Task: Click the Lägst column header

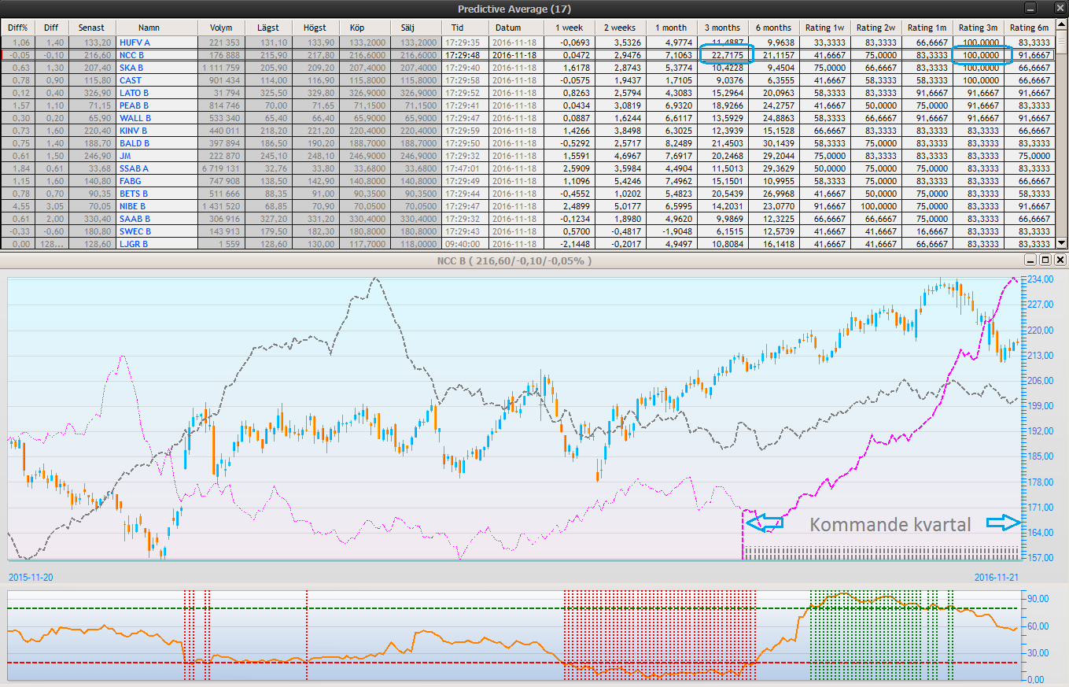Action: [268, 28]
